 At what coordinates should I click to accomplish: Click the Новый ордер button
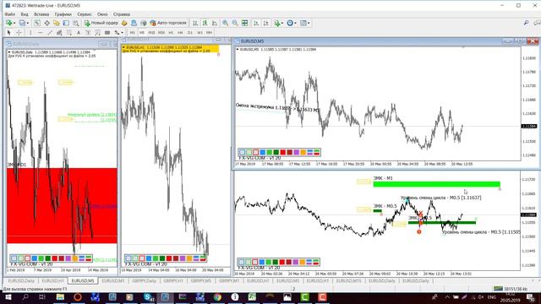(101, 23)
